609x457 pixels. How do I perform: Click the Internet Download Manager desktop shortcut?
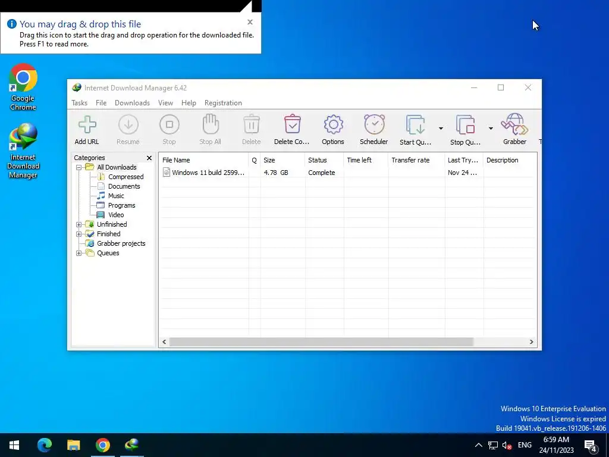[23, 151]
